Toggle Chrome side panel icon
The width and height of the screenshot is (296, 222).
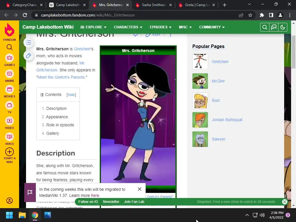(271, 15)
